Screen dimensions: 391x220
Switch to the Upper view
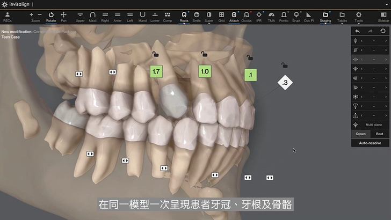80,17
